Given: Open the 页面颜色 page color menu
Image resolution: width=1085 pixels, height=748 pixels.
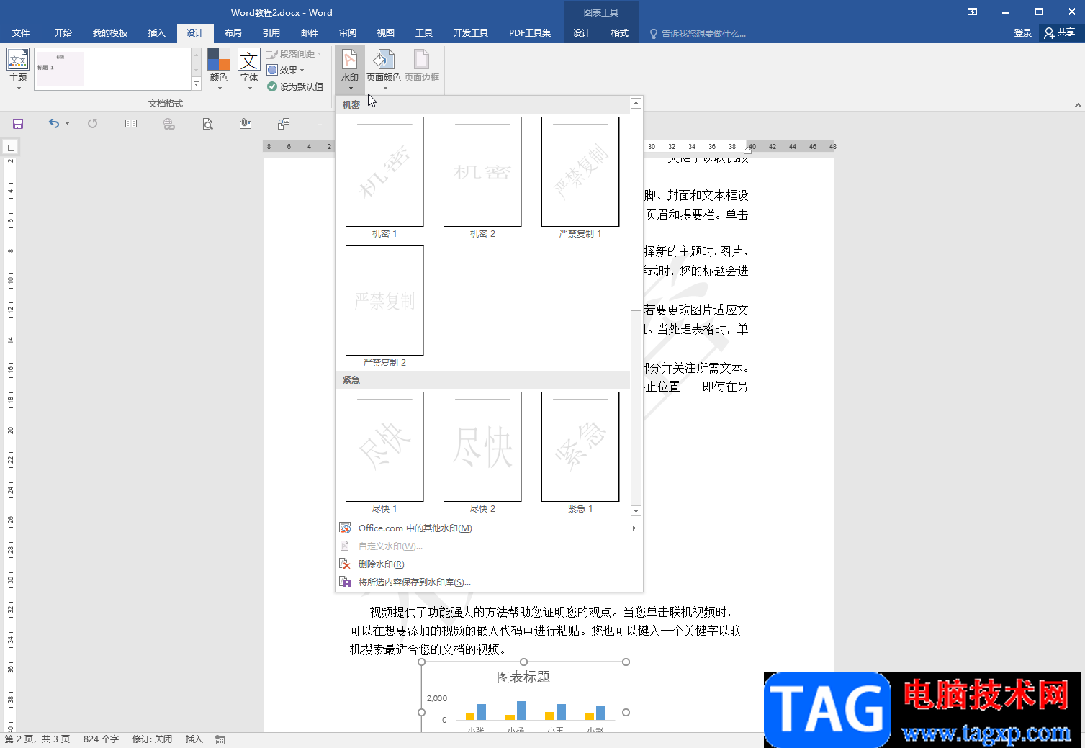Looking at the screenshot, I should [x=384, y=69].
